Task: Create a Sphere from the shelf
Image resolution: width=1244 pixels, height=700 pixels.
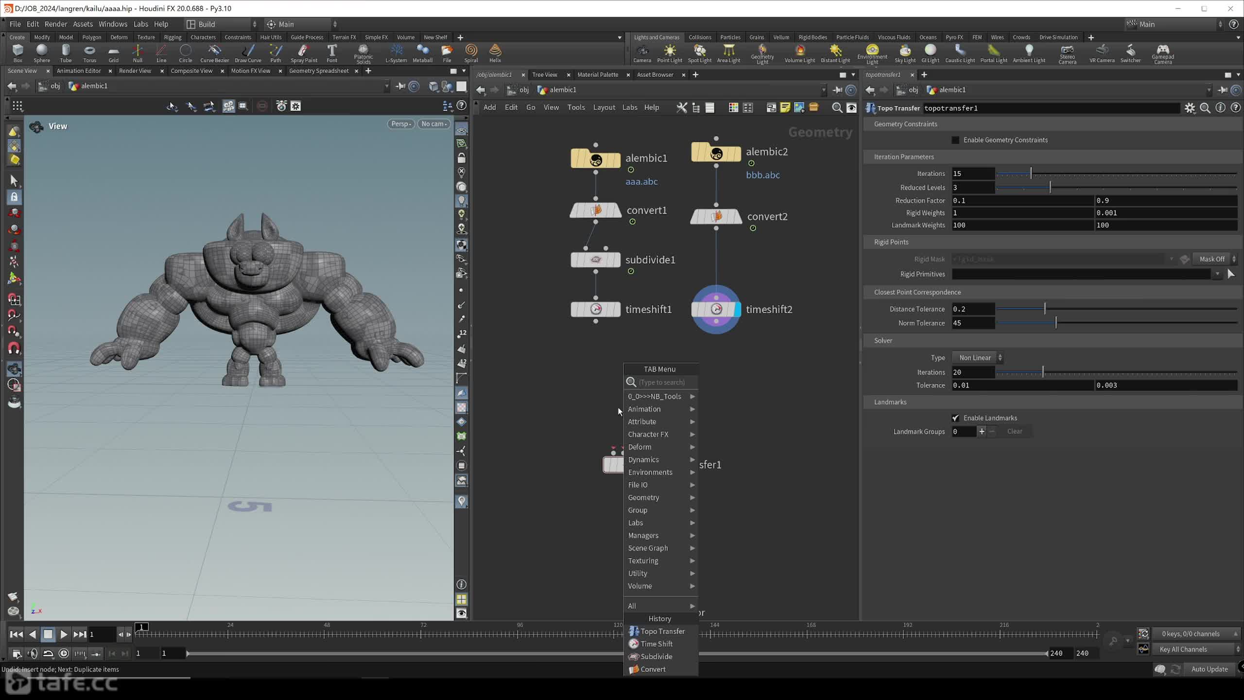Action: (41, 53)
